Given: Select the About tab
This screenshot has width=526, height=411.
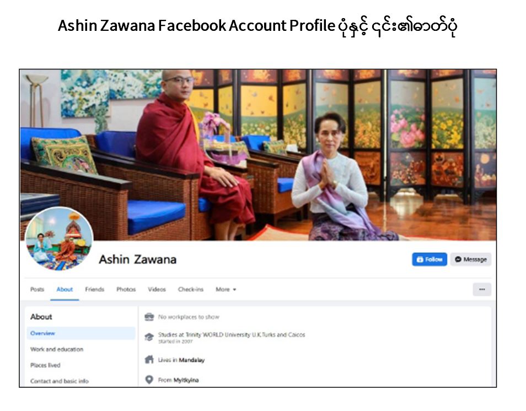Looking at the screenshot, I should [65, 289].
